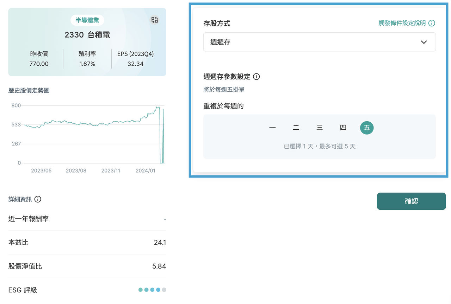Click the 2023/08 axis label
451x304 pixels.
[x=76, y=170]
